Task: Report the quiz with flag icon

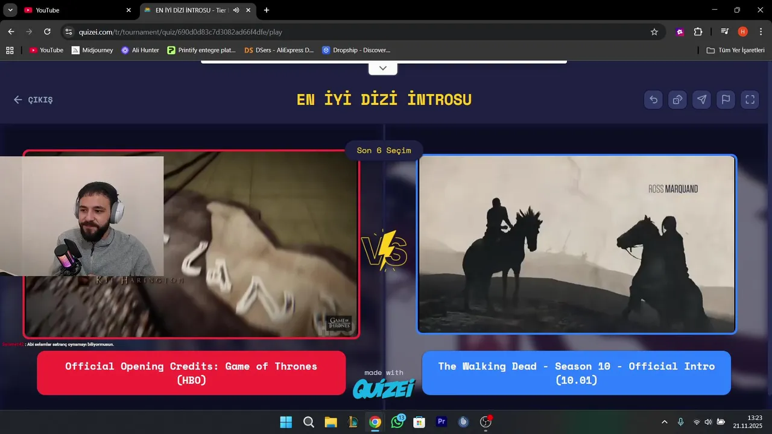Action: click(726, 100)
